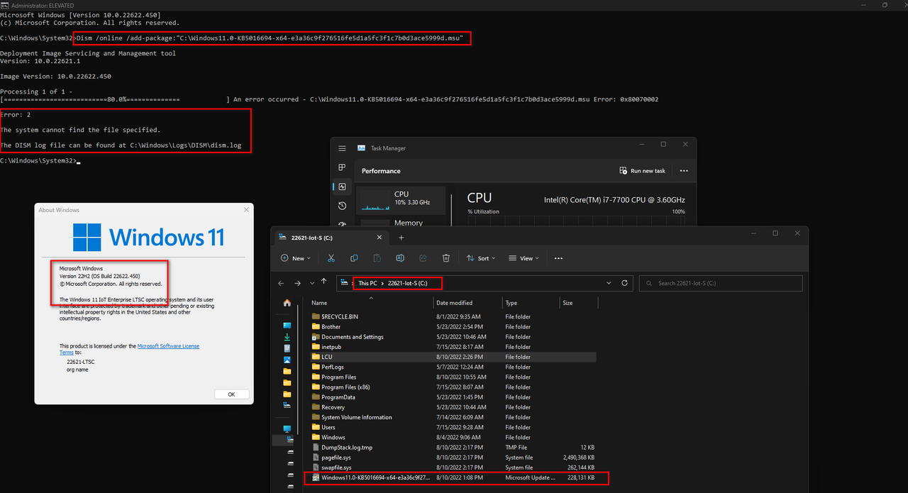The height and width of the screenshot is (493, 908).
Task: Open Downloads from the Explorer sidebar
Action: [x=287, y=336]
